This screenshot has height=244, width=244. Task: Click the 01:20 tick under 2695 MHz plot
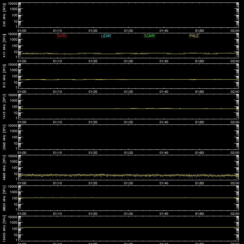click(93, 153)
